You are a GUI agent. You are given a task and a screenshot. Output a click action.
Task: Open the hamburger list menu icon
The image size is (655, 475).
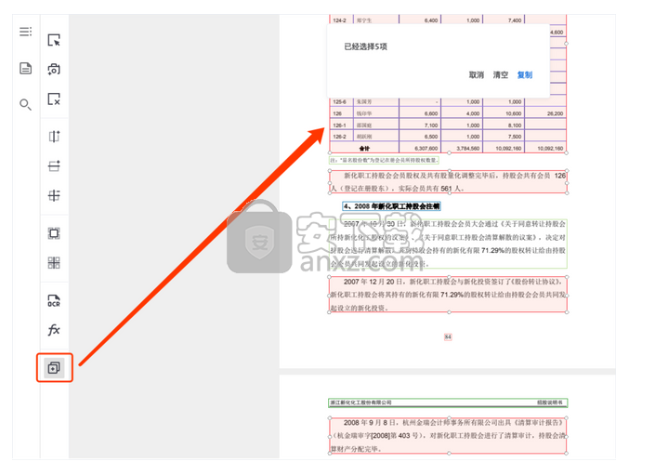25,32
